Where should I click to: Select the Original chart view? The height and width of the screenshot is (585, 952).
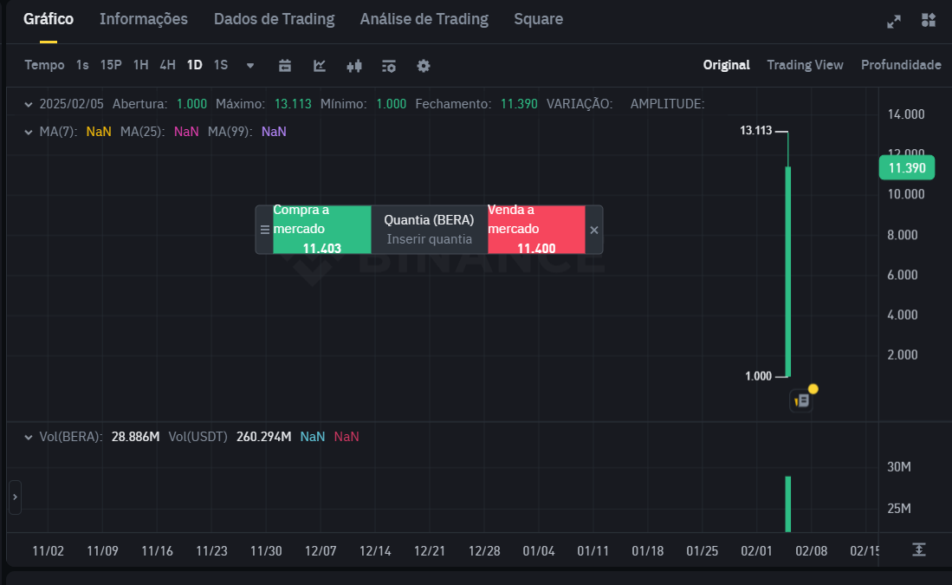click(x=726, y=65)
